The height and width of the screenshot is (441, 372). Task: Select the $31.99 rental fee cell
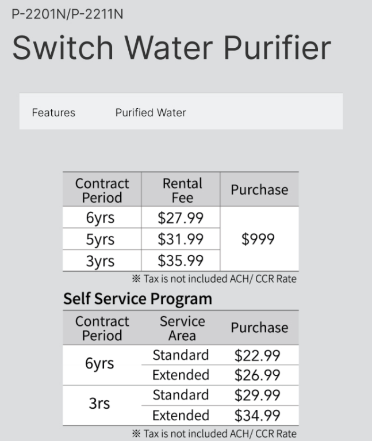pyautogui.click(x=181, y=239)
